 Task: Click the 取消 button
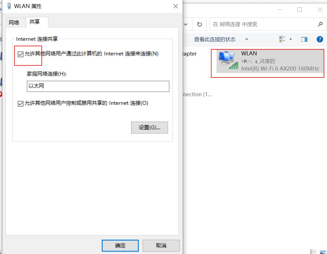161,245
